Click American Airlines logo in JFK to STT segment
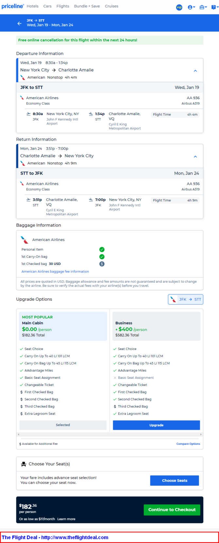The image size is (219, 543). [x=22, y=98]
